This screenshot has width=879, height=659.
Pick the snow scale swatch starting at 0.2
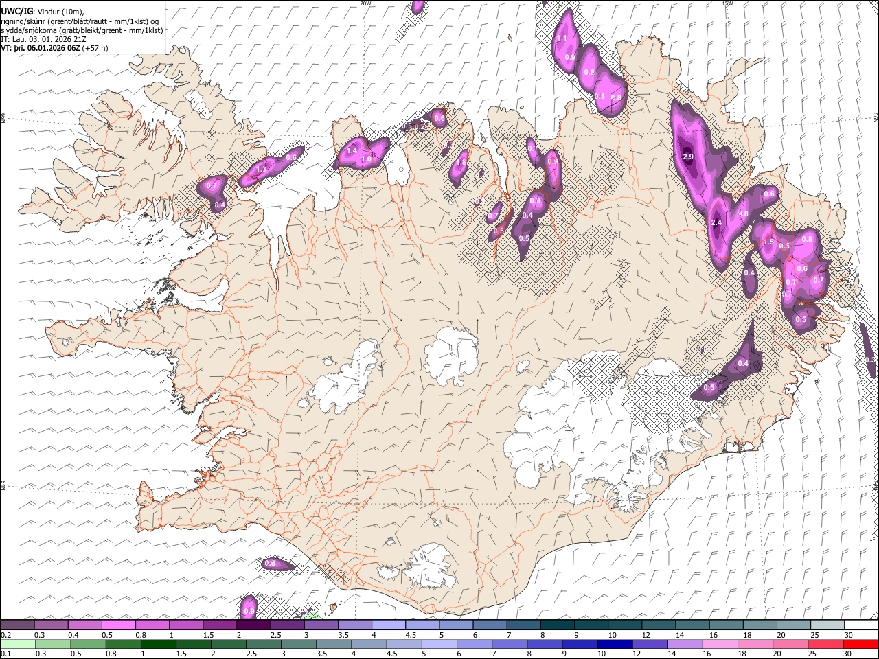[17, 625]
